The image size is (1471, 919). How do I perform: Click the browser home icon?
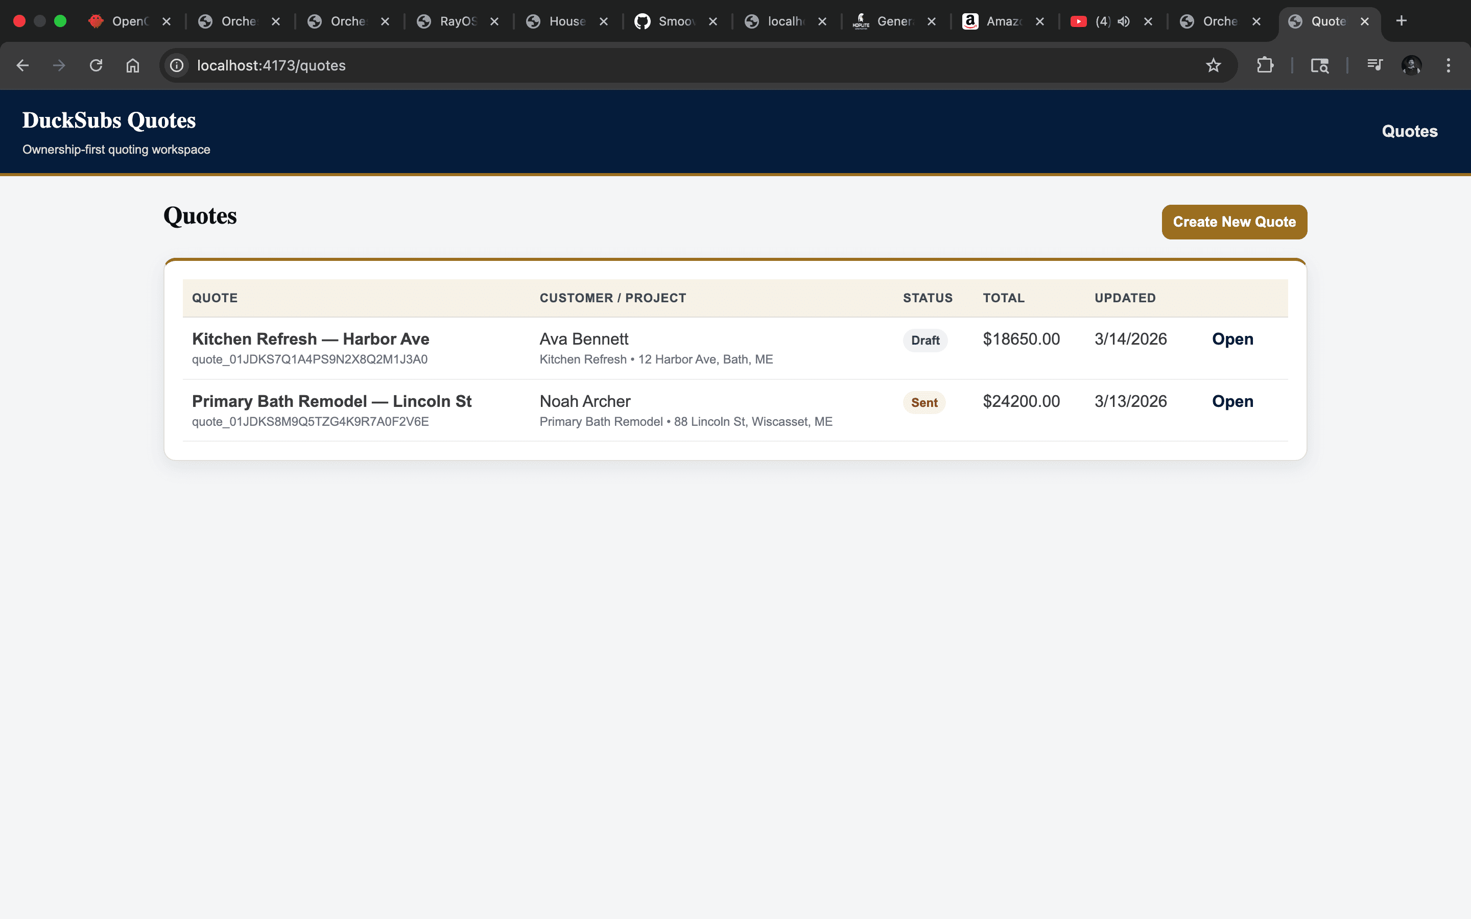click(x=133, y=65)
